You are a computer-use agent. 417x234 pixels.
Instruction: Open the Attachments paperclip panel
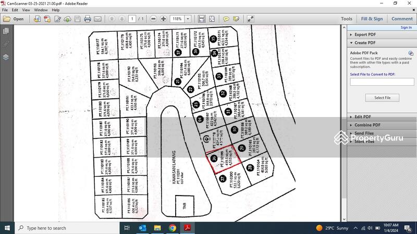pyautogui.click(x=6, y=44)
